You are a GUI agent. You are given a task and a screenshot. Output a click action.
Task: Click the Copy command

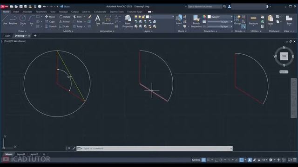click(50, 22)
